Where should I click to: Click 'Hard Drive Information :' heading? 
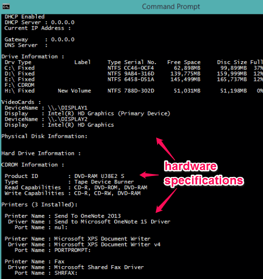pyautogui.click(x=41, y=153)
